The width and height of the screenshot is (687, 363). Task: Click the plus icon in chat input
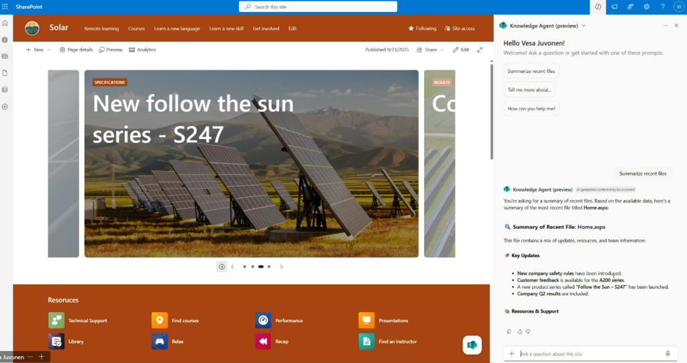tap(511, 354)
